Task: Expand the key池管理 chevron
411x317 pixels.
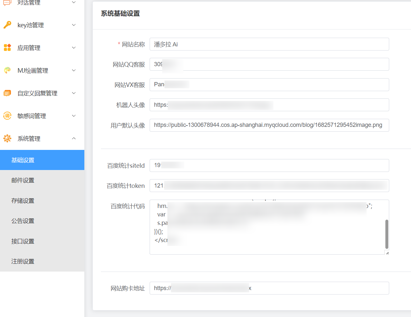Action: tap(74, 25)
